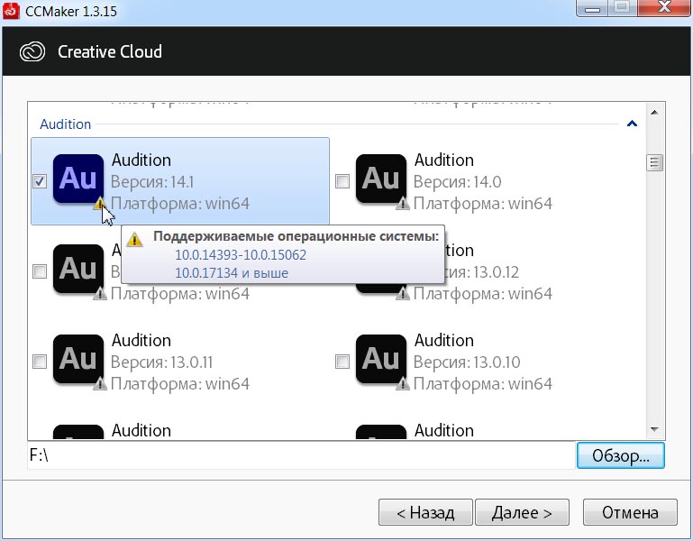
Task: Check the Audition 13.0.12 row's left checkbox
Action: pos(40,271)
